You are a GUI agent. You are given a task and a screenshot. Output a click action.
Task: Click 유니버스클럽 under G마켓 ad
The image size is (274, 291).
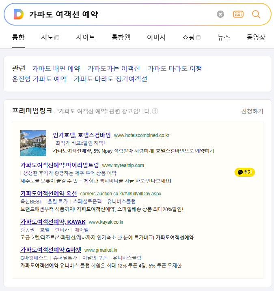tap(127, 258)
